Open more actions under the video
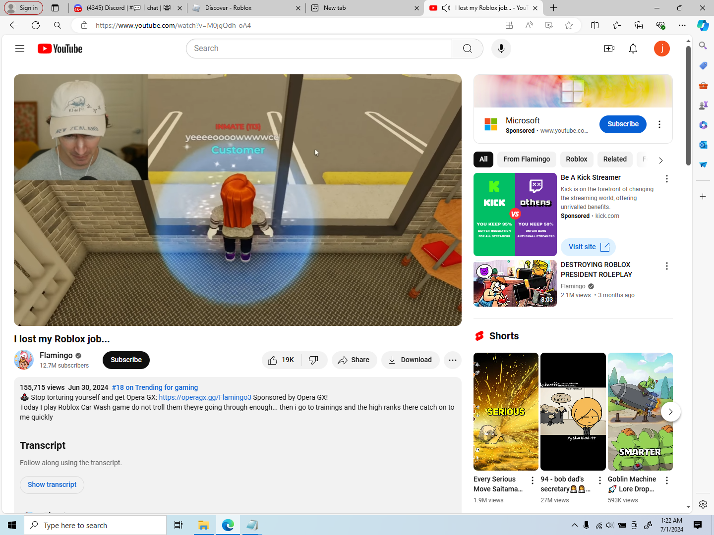 click(453, 360)
